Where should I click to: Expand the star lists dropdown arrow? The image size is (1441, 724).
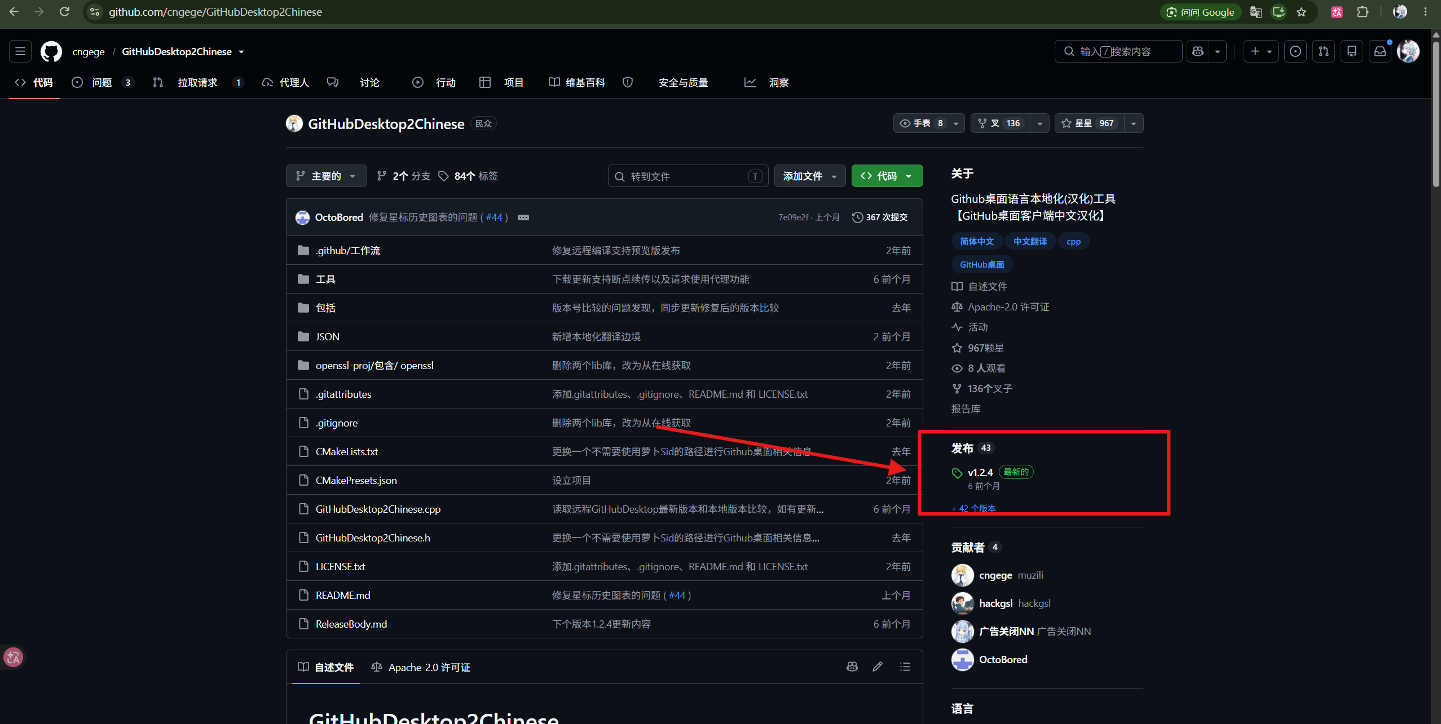tap(1134, 123)
